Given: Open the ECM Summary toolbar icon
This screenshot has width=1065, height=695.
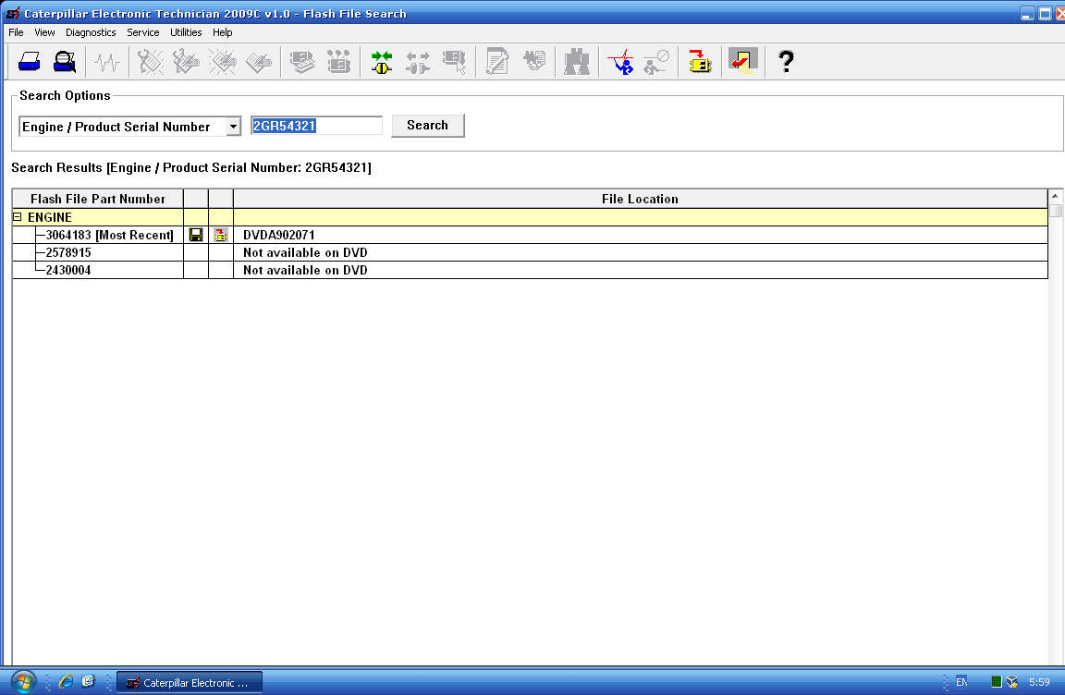Looking at the screenshot, I should [302, 62].
